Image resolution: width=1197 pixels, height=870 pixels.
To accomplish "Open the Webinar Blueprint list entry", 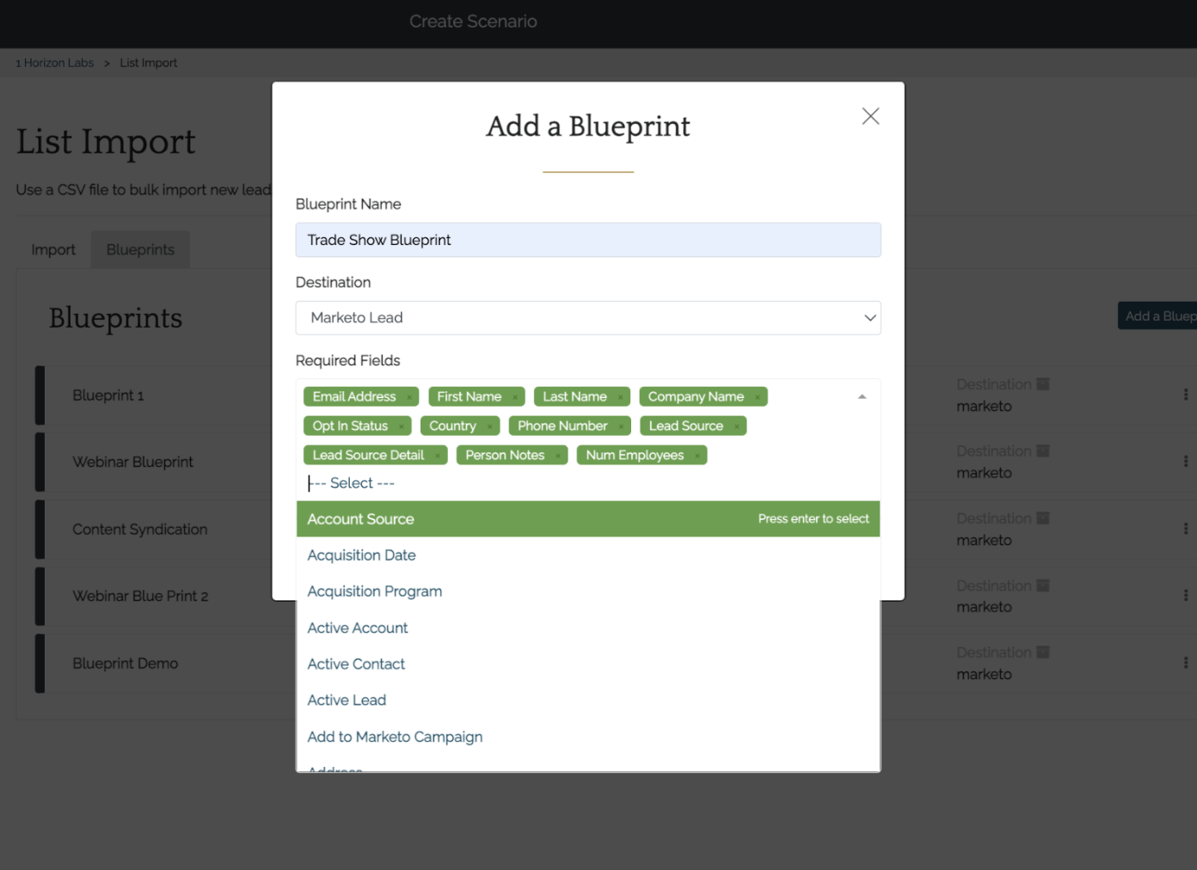I will coord(133,463).
